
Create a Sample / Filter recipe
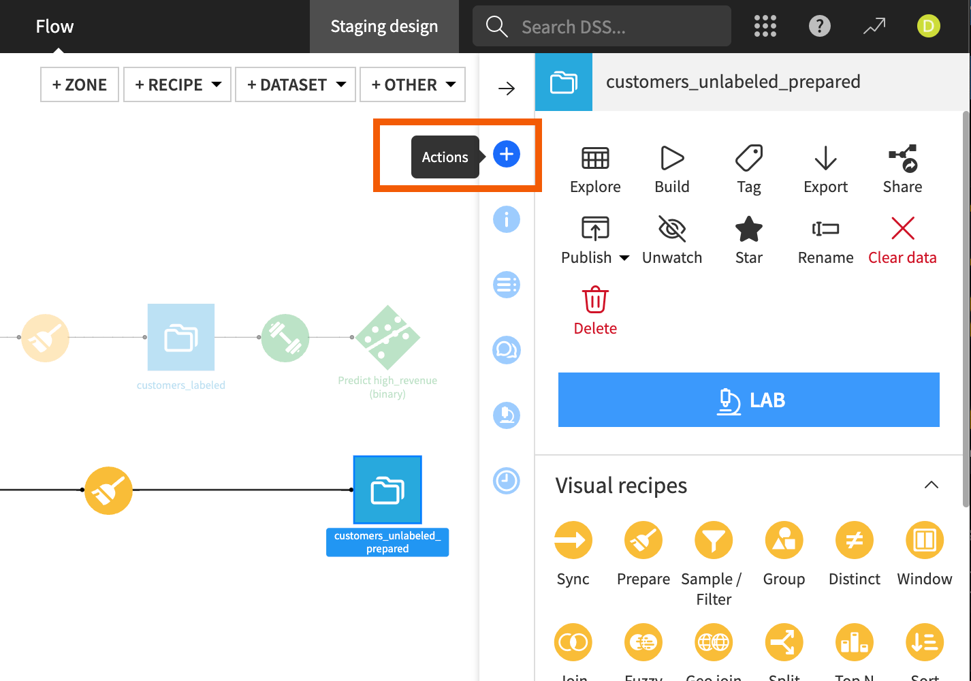[x=714, y=565]
